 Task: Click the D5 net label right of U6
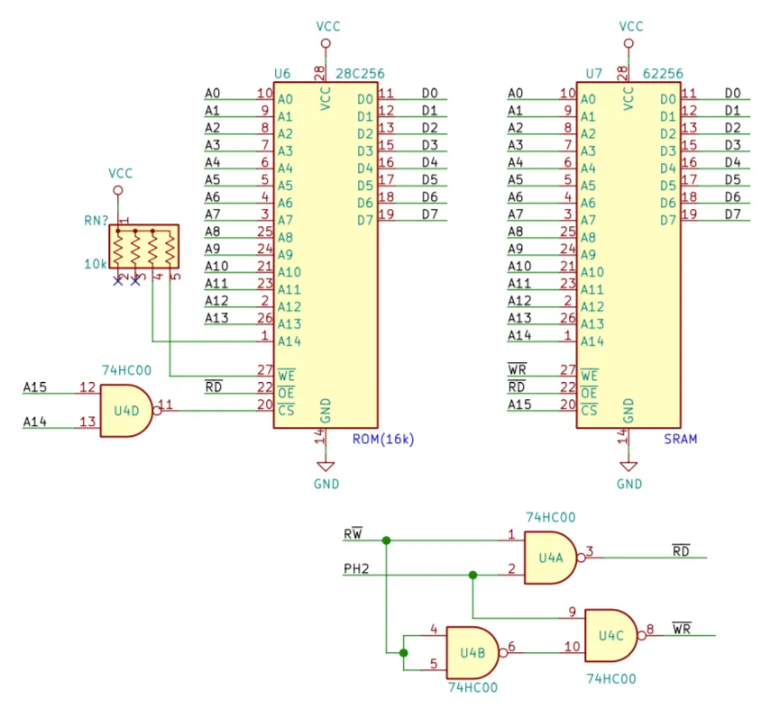click(x=430, y=179)
